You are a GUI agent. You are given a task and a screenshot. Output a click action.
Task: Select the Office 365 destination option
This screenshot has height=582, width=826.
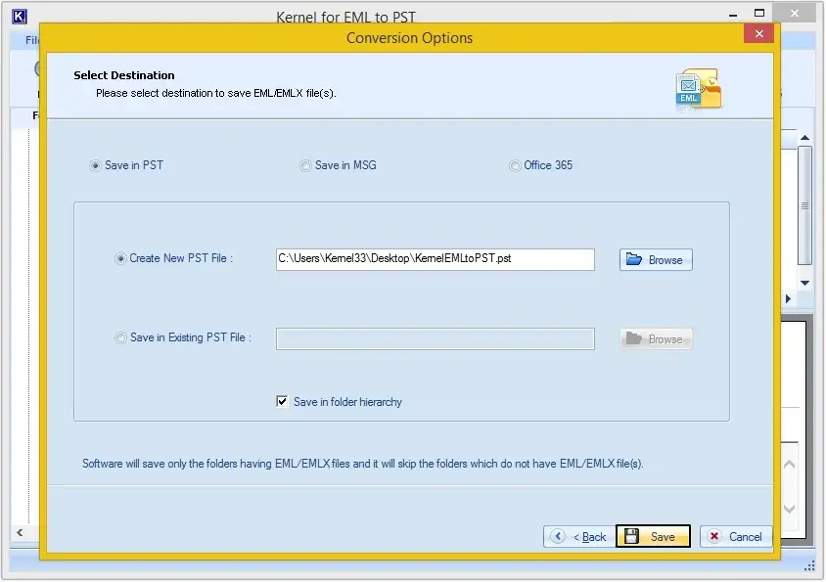point(514,166)
